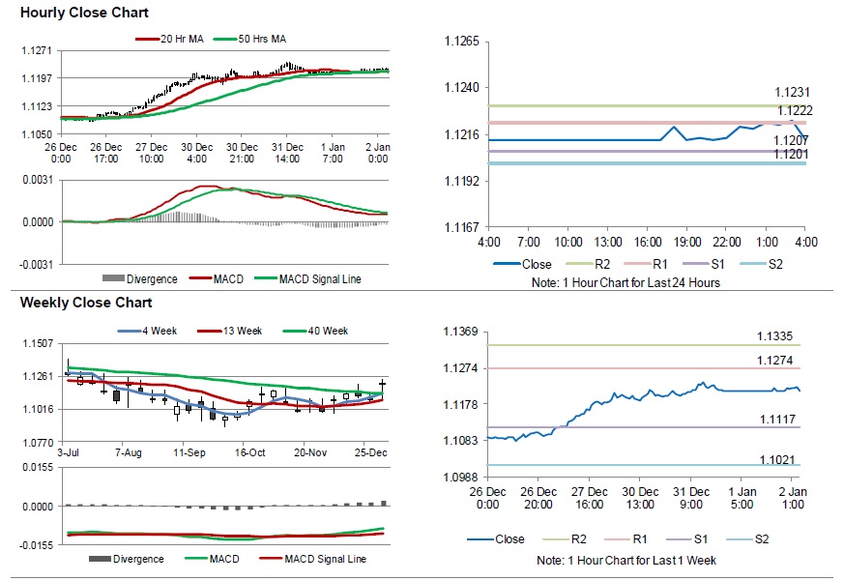
Task: Click the '30 Dec 21:00' axis label
Action: [x=243, y=153]
